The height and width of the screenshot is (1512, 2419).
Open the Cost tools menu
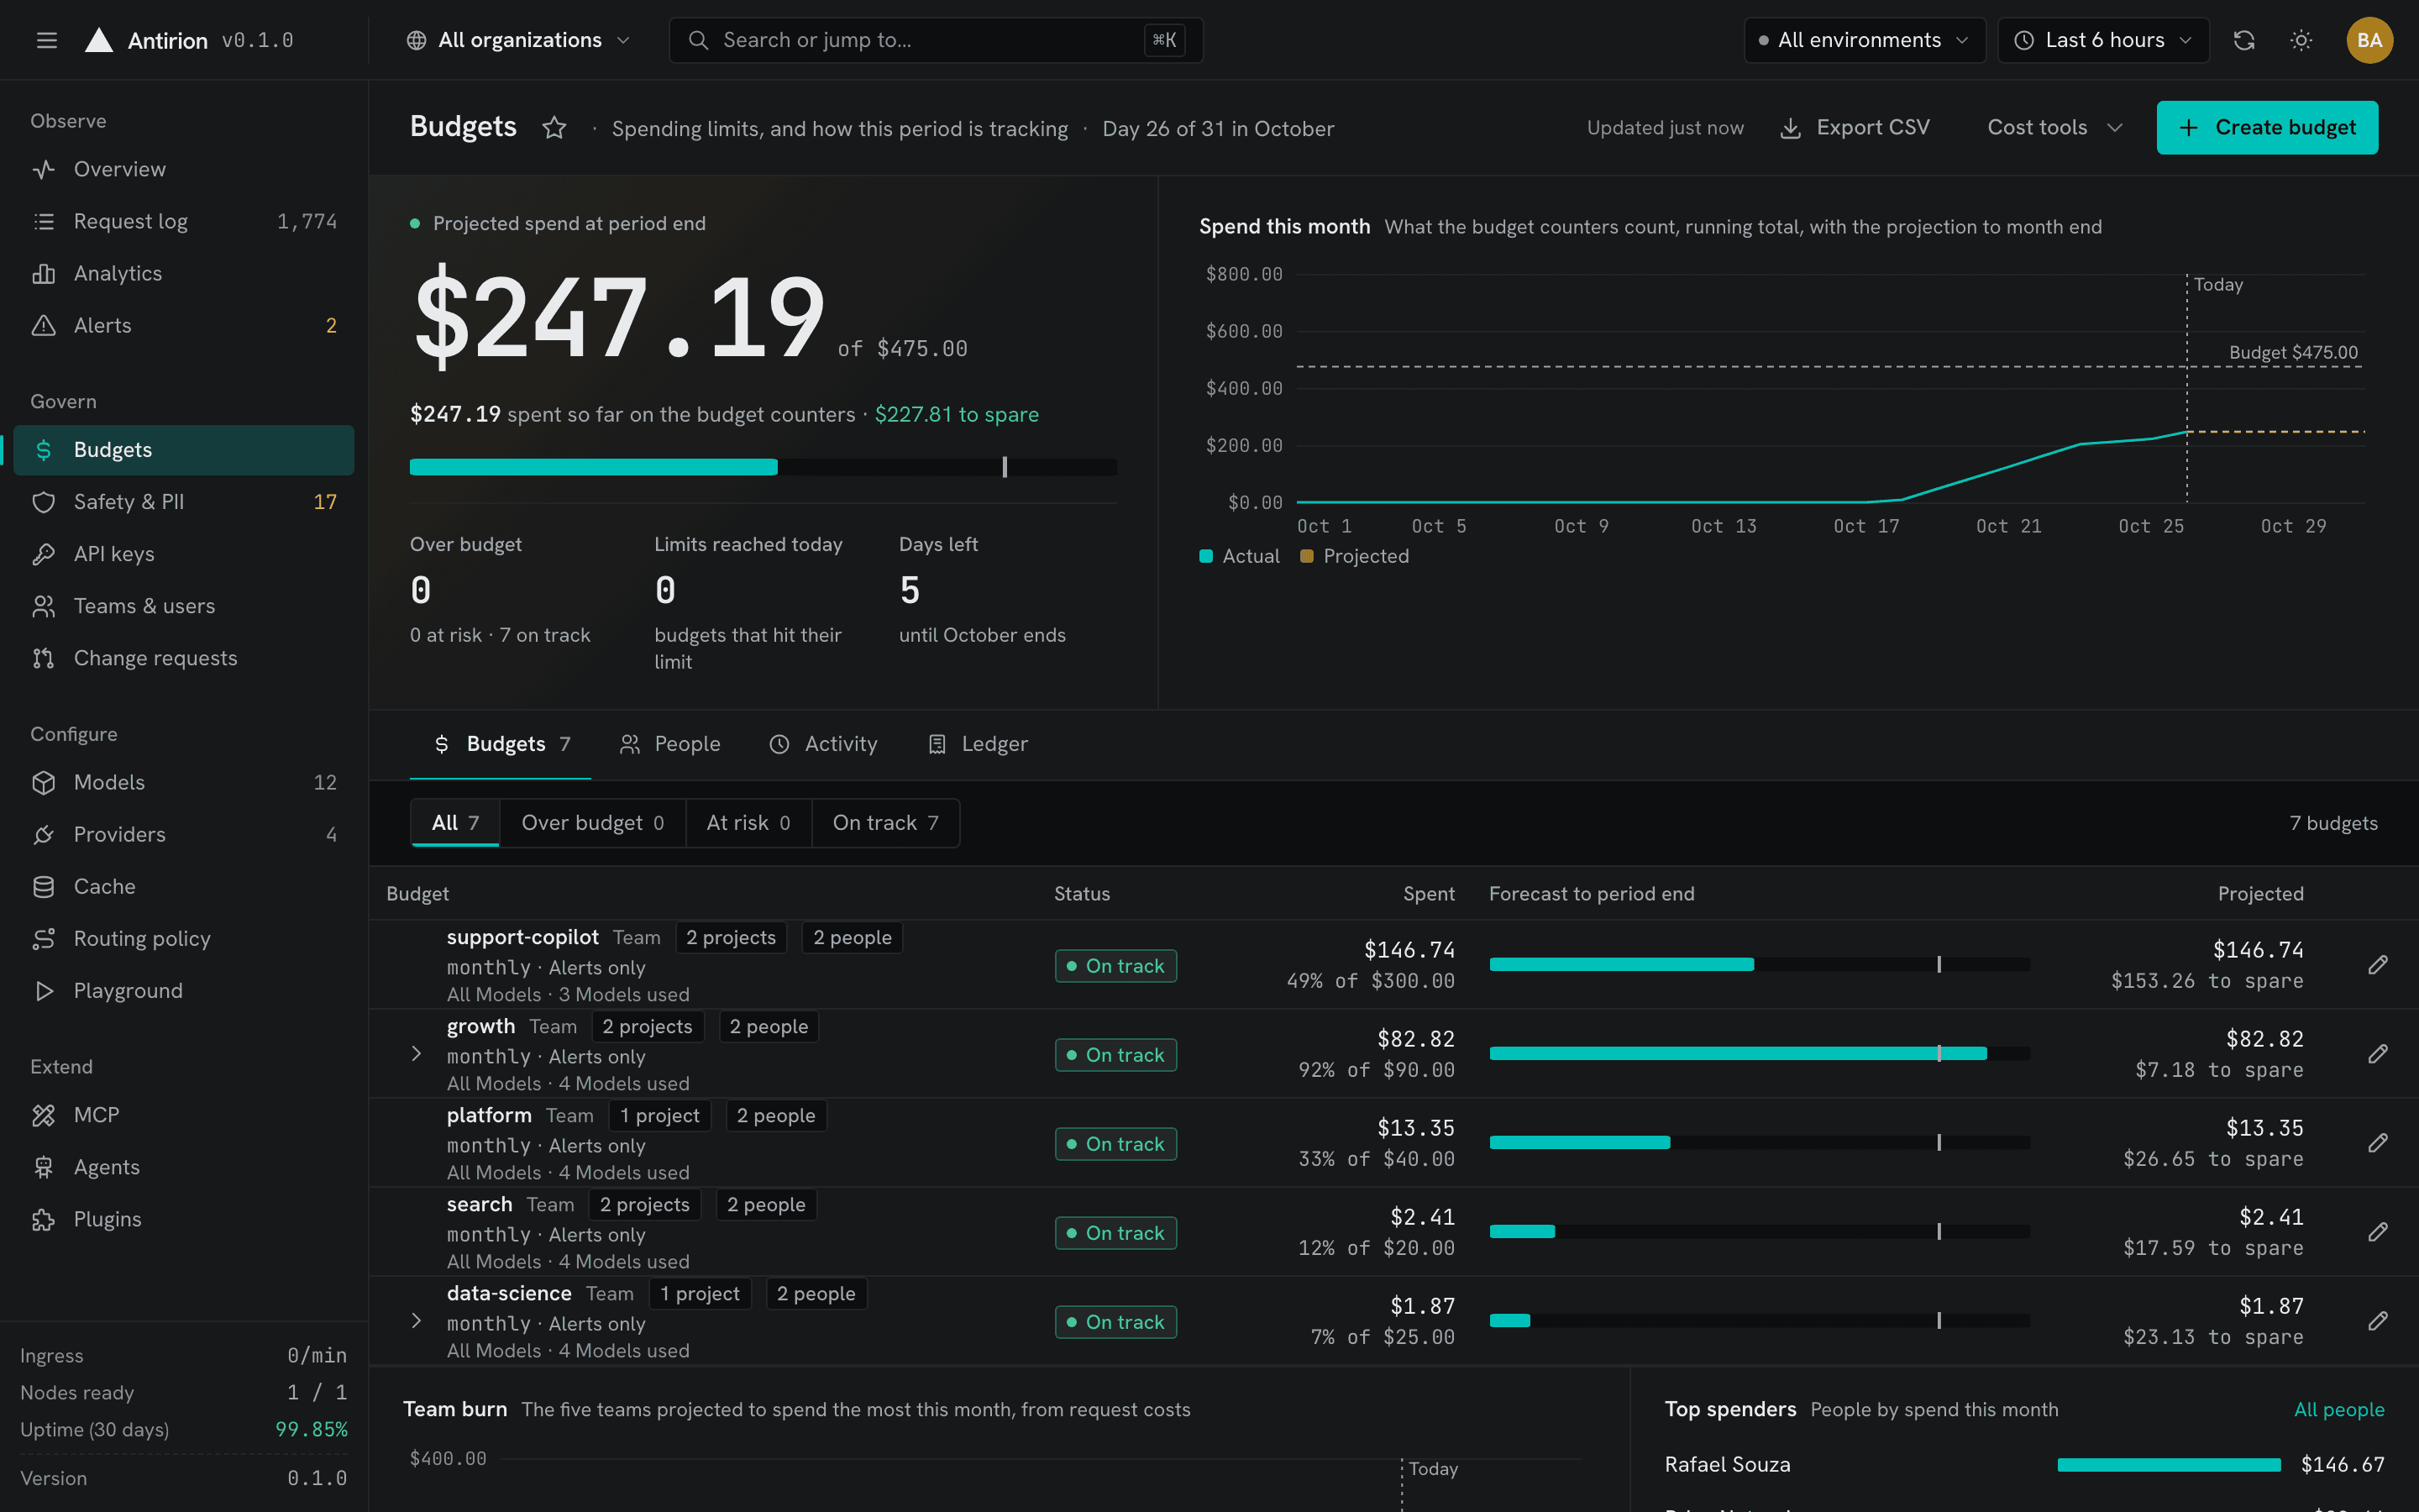pyautogui.click(x=2054, y=127)
